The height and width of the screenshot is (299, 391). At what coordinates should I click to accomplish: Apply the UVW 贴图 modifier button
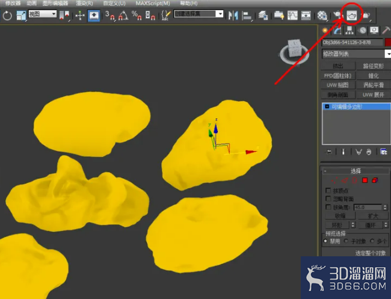[x=338, y=85]
